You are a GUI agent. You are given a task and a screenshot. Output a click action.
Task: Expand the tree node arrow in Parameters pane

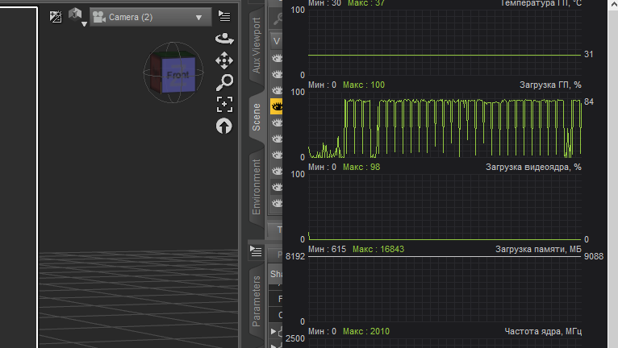(274, 331)
